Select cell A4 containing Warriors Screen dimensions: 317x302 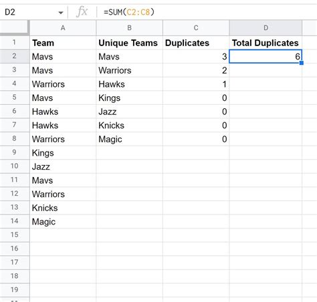coord(63,84)
